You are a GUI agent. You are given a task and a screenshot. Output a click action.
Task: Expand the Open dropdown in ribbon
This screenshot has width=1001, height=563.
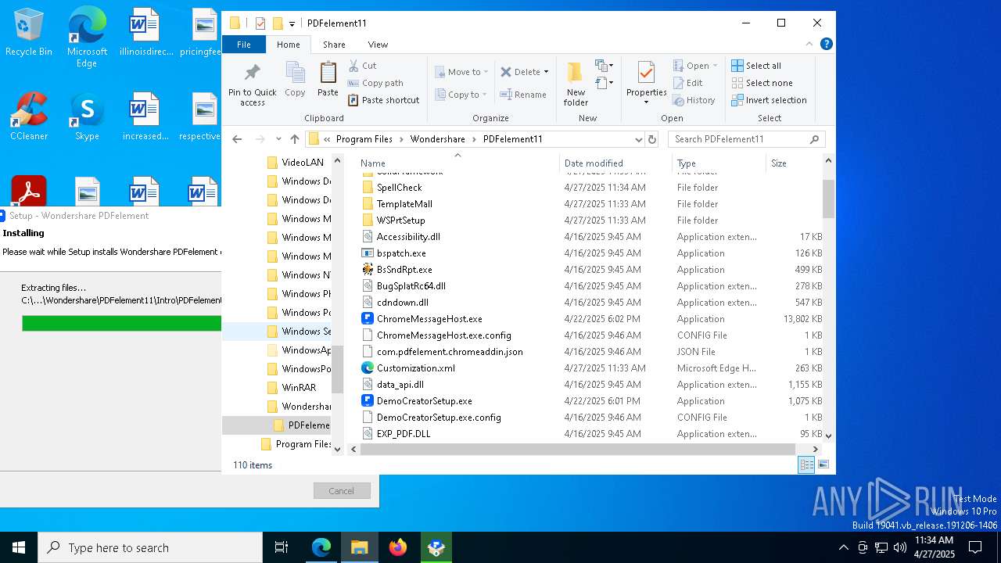coord(716,66)
